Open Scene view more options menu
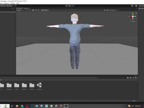The width and height of the screenshot is (144, 108). click(x=136, y=8)
